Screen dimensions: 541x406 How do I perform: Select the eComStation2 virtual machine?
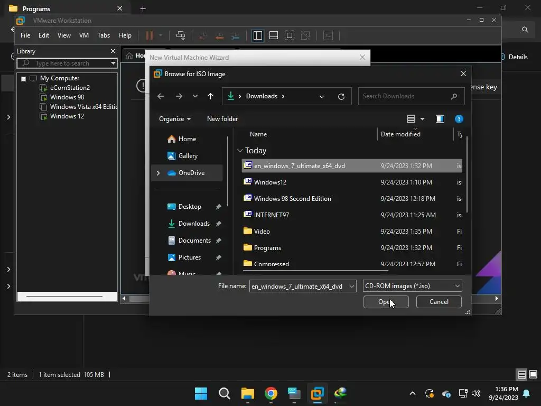[x=70, y=88]
